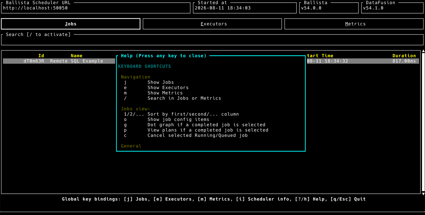Click the Cancel selected Running/Queued job line
Viewport: 425px width, 215px height.
point(186,135)
